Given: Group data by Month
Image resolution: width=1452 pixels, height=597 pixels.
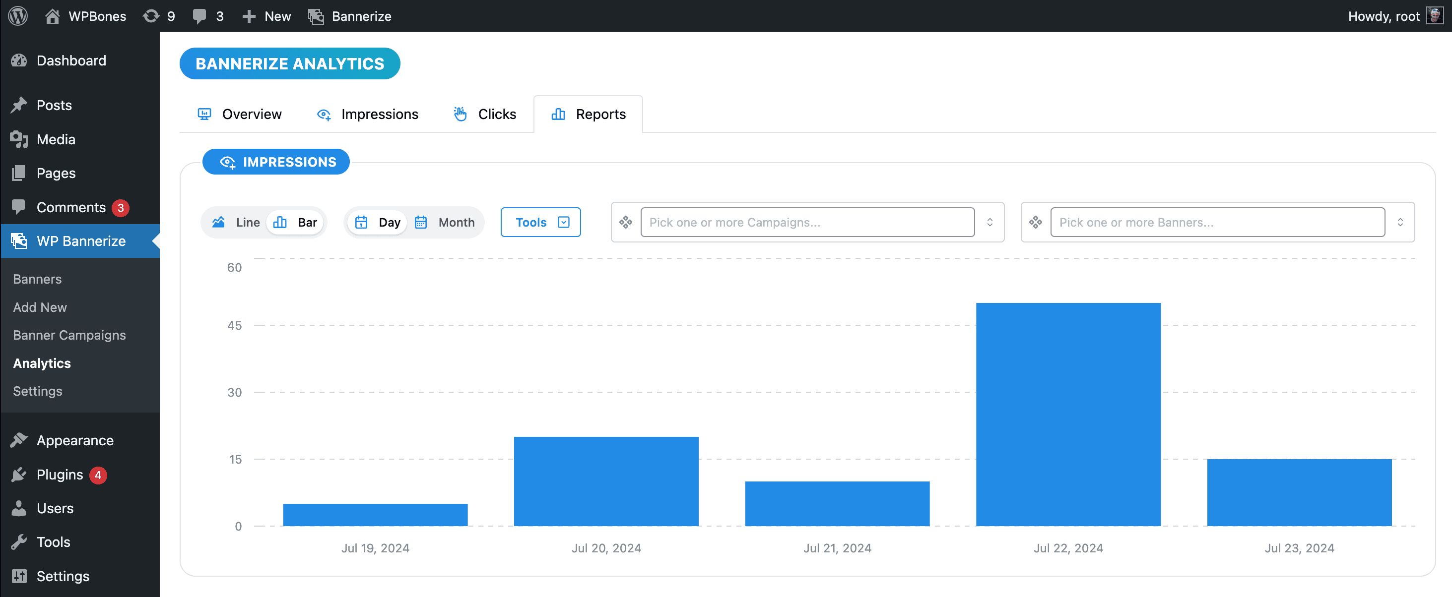Looking at the screenshot, I should 445,223.
